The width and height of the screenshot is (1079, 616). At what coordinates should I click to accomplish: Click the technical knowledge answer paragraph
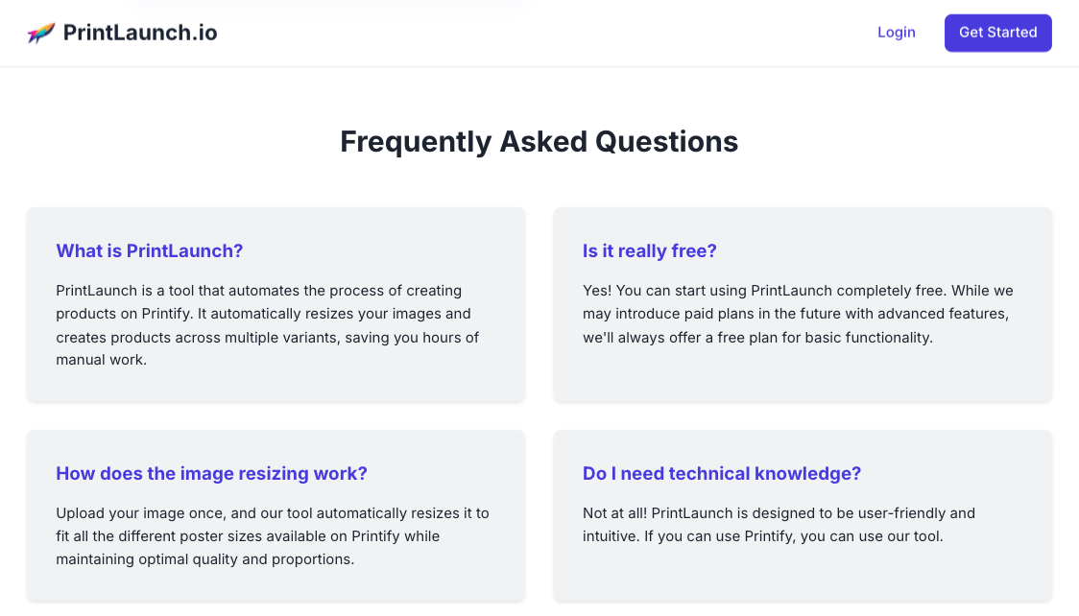[x=779, y=525]
